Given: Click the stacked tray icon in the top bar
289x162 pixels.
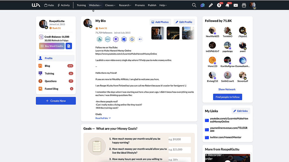Looking at the screenshot, I should 244,5.
